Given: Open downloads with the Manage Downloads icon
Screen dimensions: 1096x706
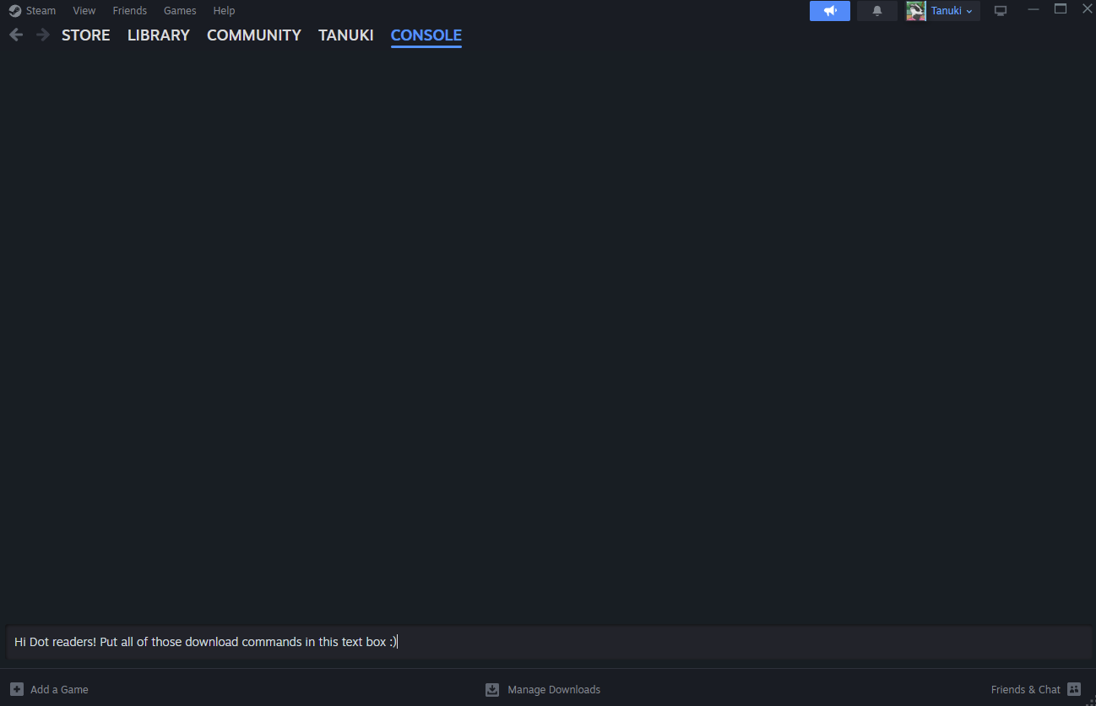Looking at the screenshot, I should click(491, 689).
